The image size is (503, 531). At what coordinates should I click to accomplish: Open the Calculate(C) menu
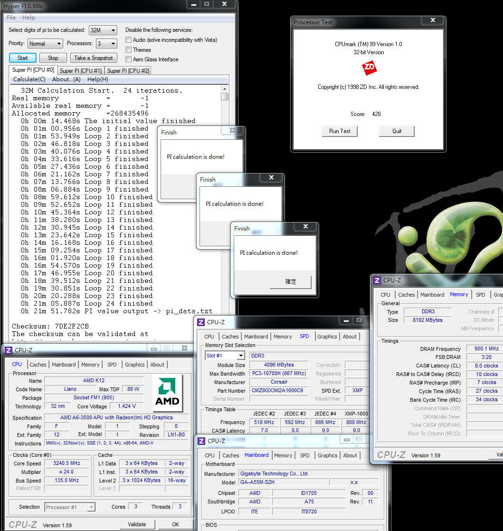tap(29, 79)
